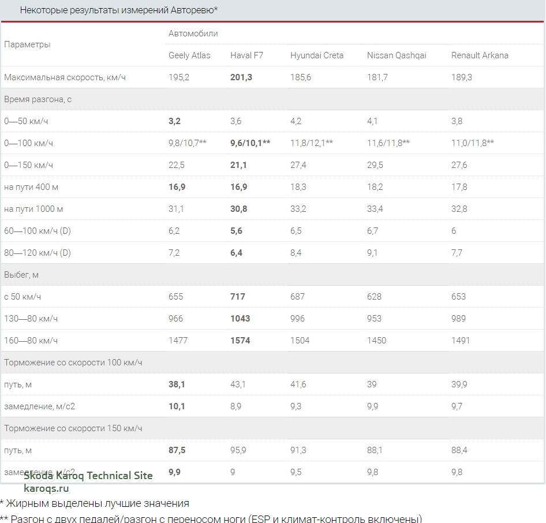546x523 pixels.
Task: Select the 'Nissan Qashqai' column header
Action: click(x=397, y=55)
